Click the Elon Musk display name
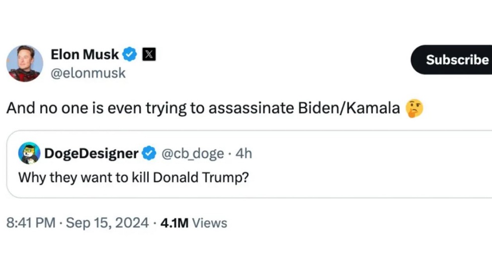This screenshot has width=492, height=255. tap(85, 54)
